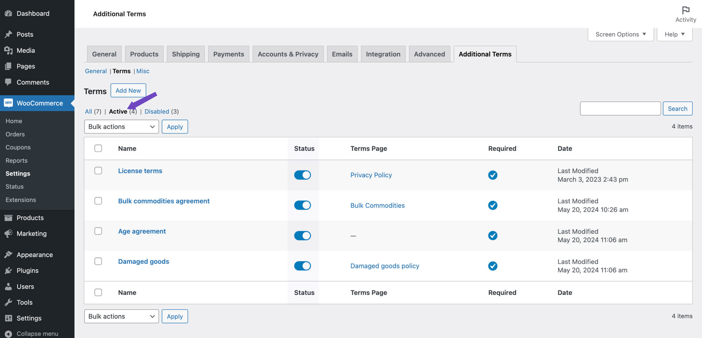Click the Activity flag icon
Image resolution: width=702 pixels, height=338 pixels.
(x=686, y=10)
